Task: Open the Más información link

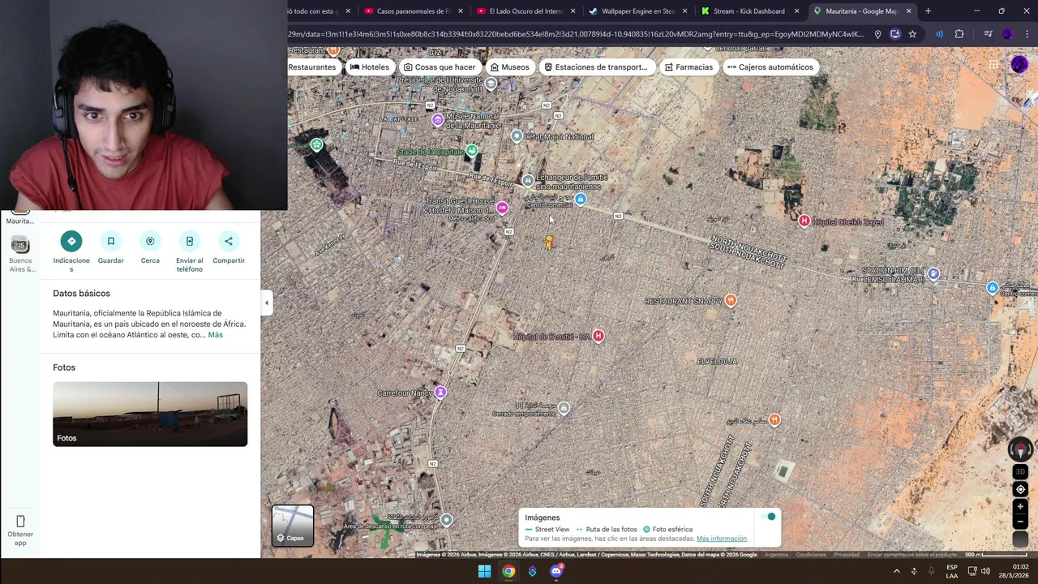Action: coord(722,539)
